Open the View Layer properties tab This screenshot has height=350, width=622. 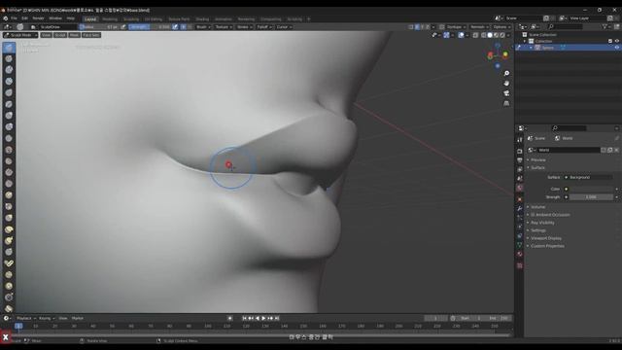pos(520,169)
